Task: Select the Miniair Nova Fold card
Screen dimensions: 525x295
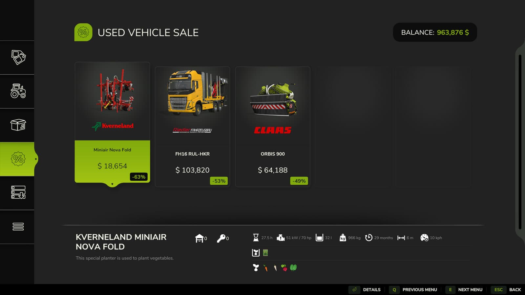Action: 112,122
